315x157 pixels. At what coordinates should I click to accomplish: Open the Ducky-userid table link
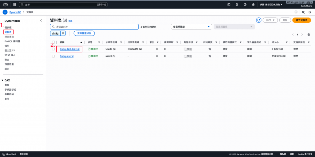67,56
